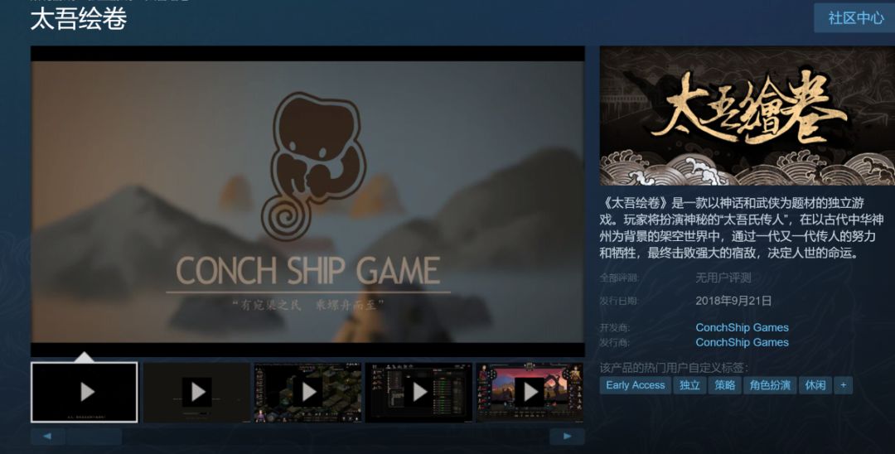895x454 pixels.
Task: Select the 角色扮演 tag
Action: pos(770,385)
